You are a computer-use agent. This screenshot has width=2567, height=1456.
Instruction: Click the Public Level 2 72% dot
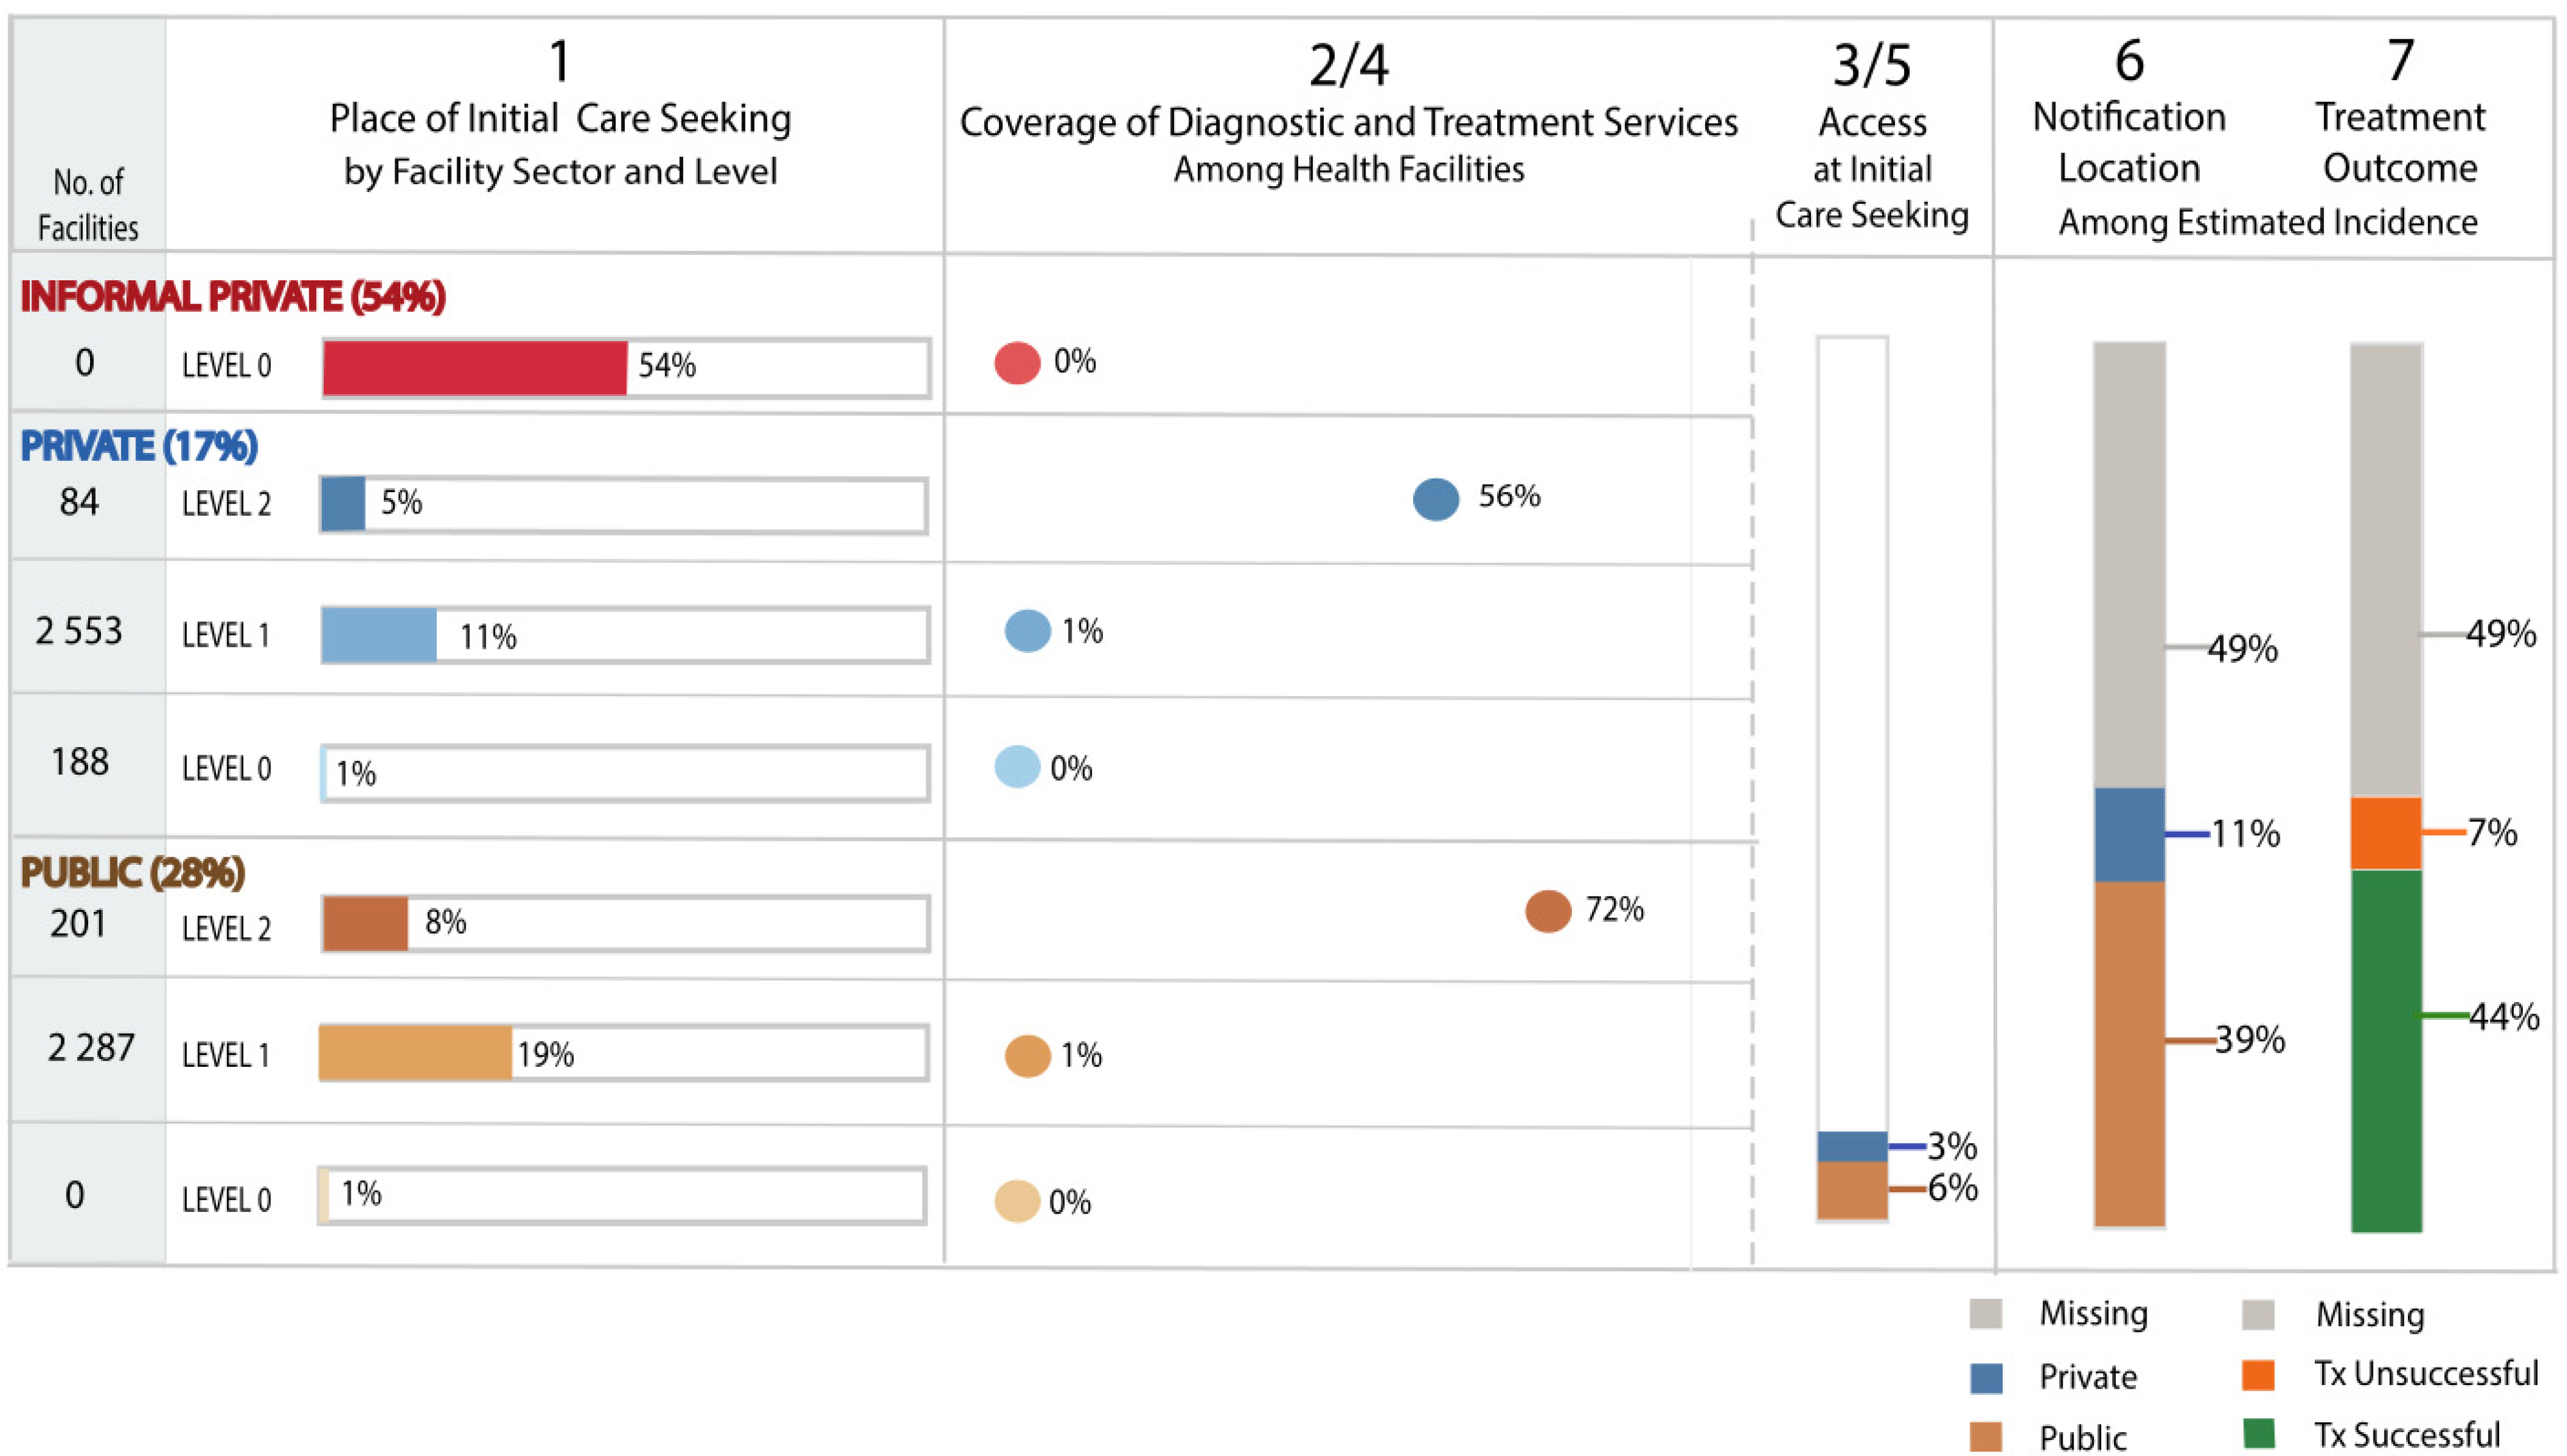point(1547,911)
